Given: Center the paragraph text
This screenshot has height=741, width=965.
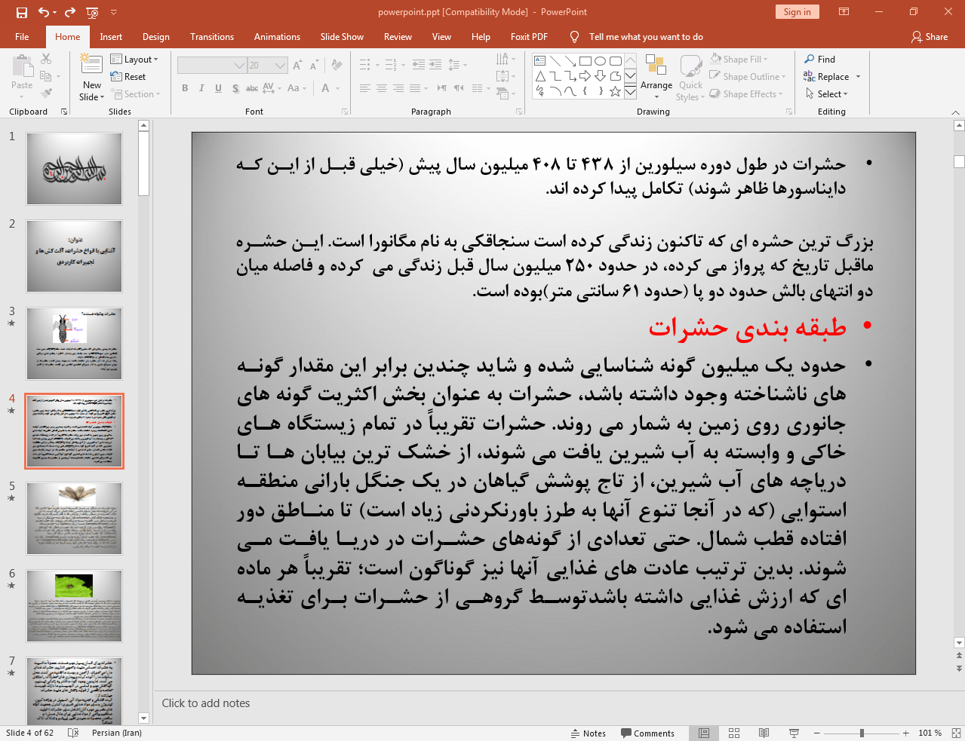Looking at the screenshot, I should [382, 88].
